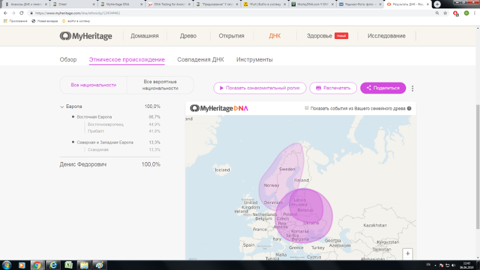Image resolution: width=480 pixels, height=270 pixels.
Task: Collapse the Европа group chevron
Action: coord(62,107)
